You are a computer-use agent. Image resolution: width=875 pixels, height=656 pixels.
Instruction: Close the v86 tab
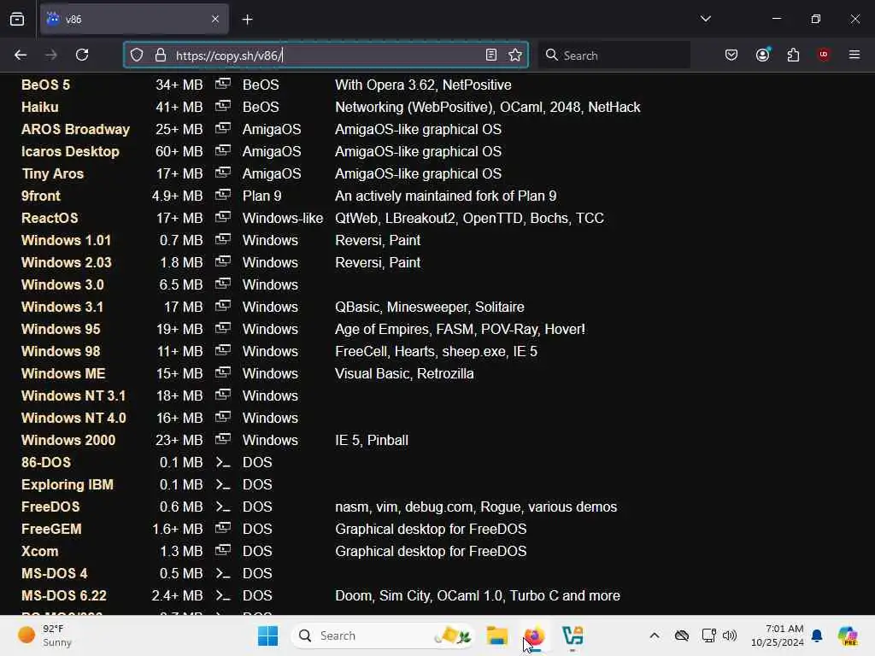[x=215, y=19]
